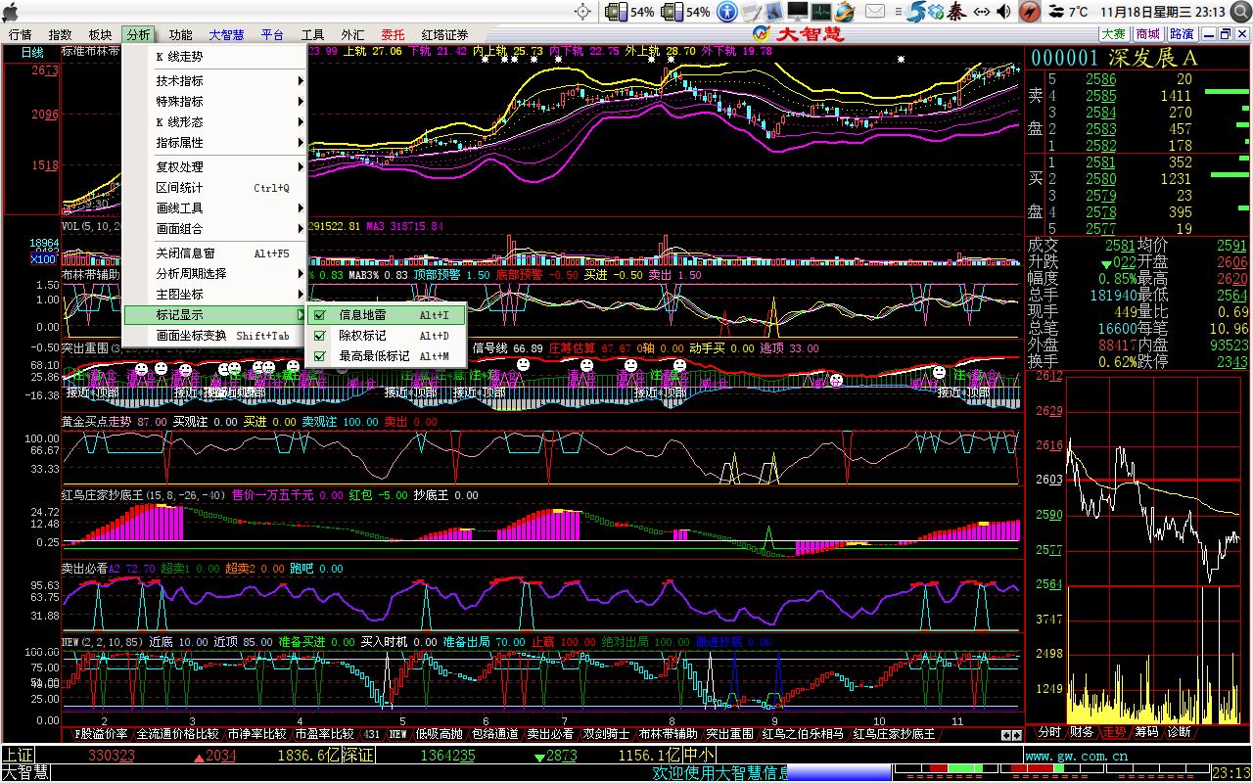Click the 路演 button in title bar
1253x783 pixels.
tap(1182, 34)
